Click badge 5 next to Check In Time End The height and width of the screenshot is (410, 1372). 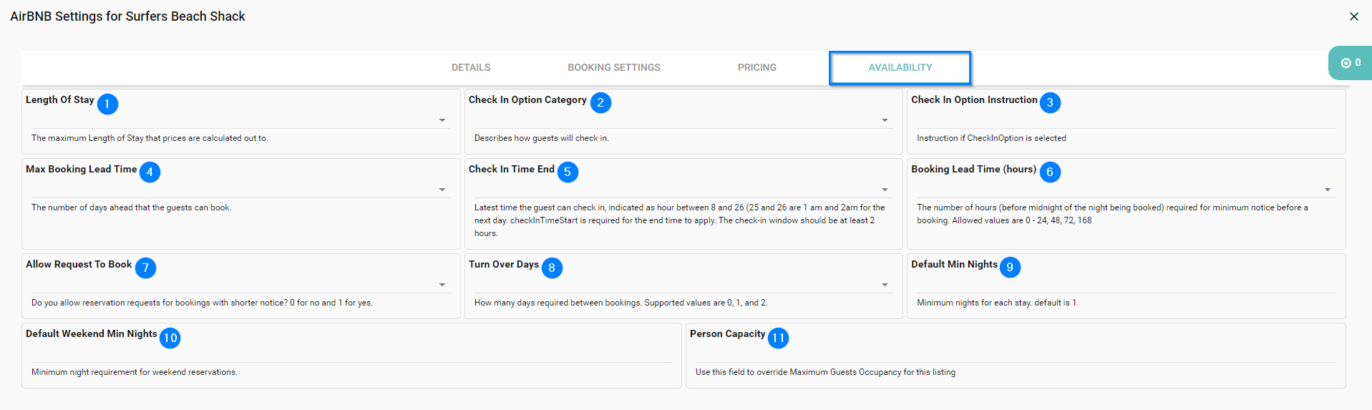[568, 172]
